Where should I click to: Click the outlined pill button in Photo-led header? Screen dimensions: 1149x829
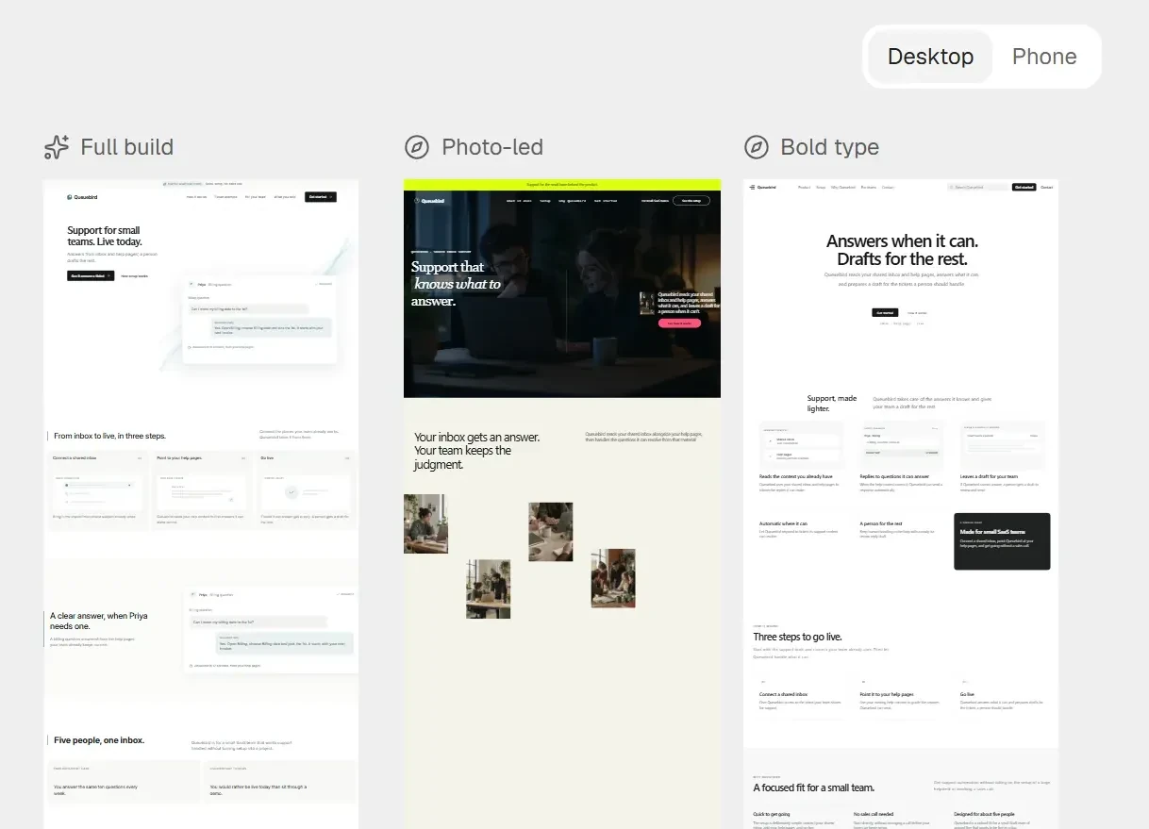point(691,201)
